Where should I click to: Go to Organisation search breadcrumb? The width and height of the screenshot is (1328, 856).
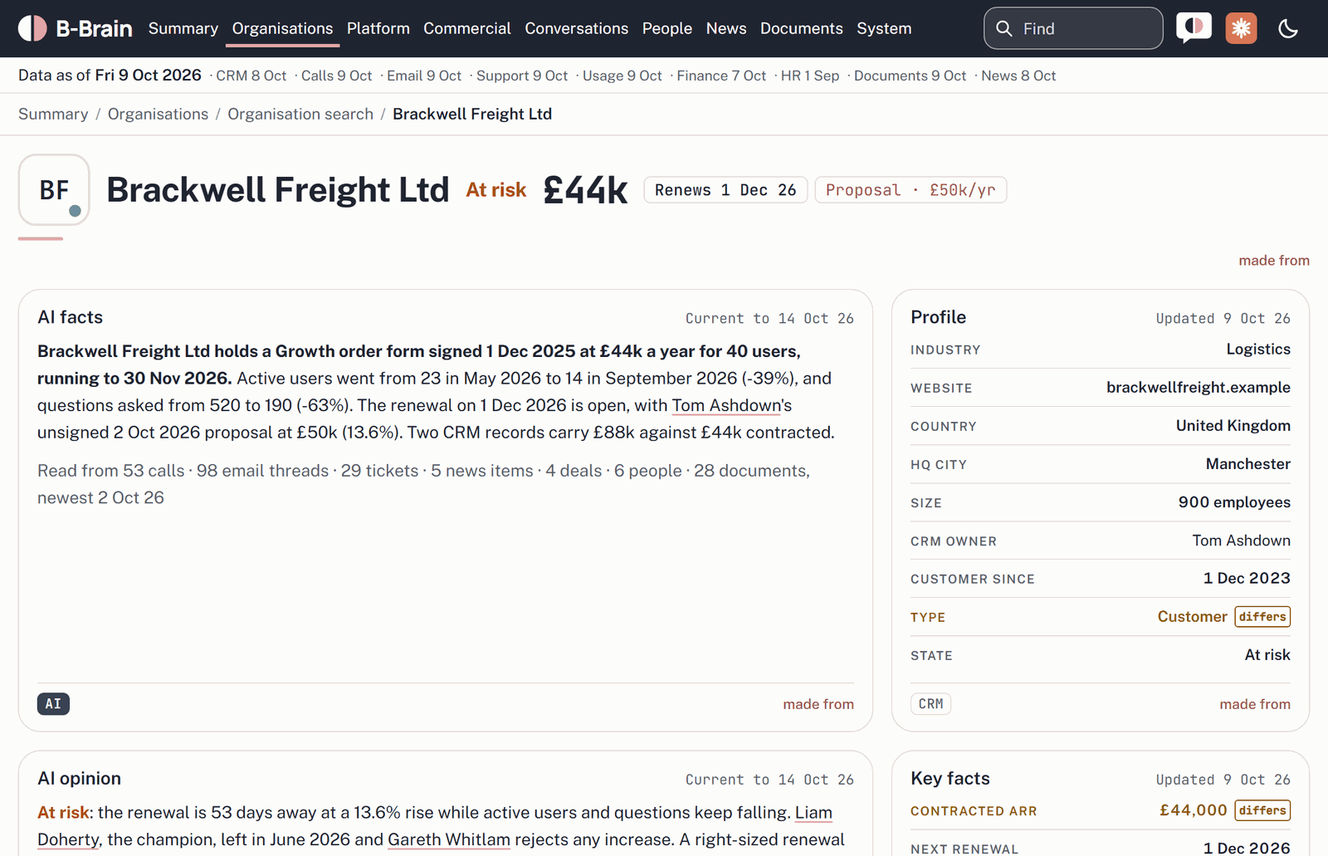click(300, 114)
